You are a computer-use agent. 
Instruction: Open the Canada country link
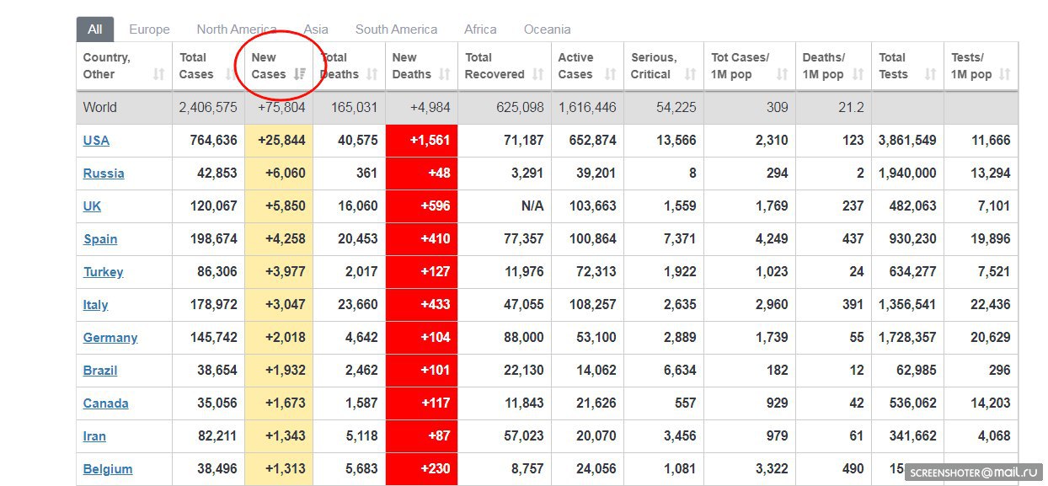[x=106, y=403]
